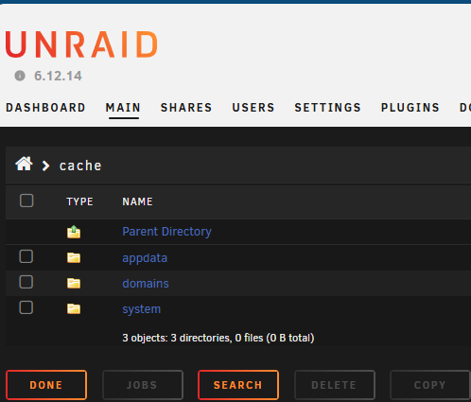Click the '3 objects' summary text

tap(218, 338)
